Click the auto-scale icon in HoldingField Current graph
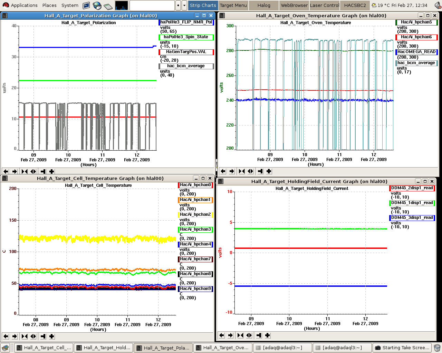 [259, 335]
